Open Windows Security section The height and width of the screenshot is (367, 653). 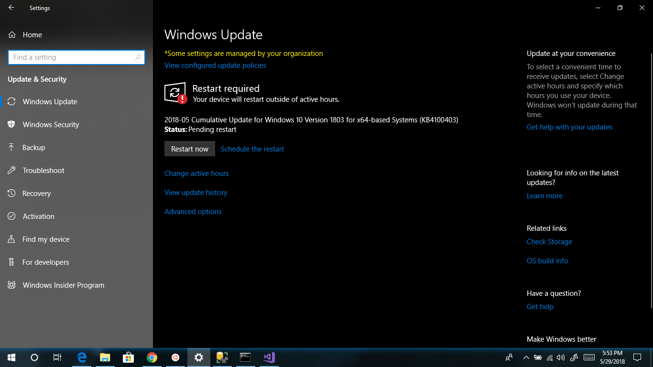point(76,125)
